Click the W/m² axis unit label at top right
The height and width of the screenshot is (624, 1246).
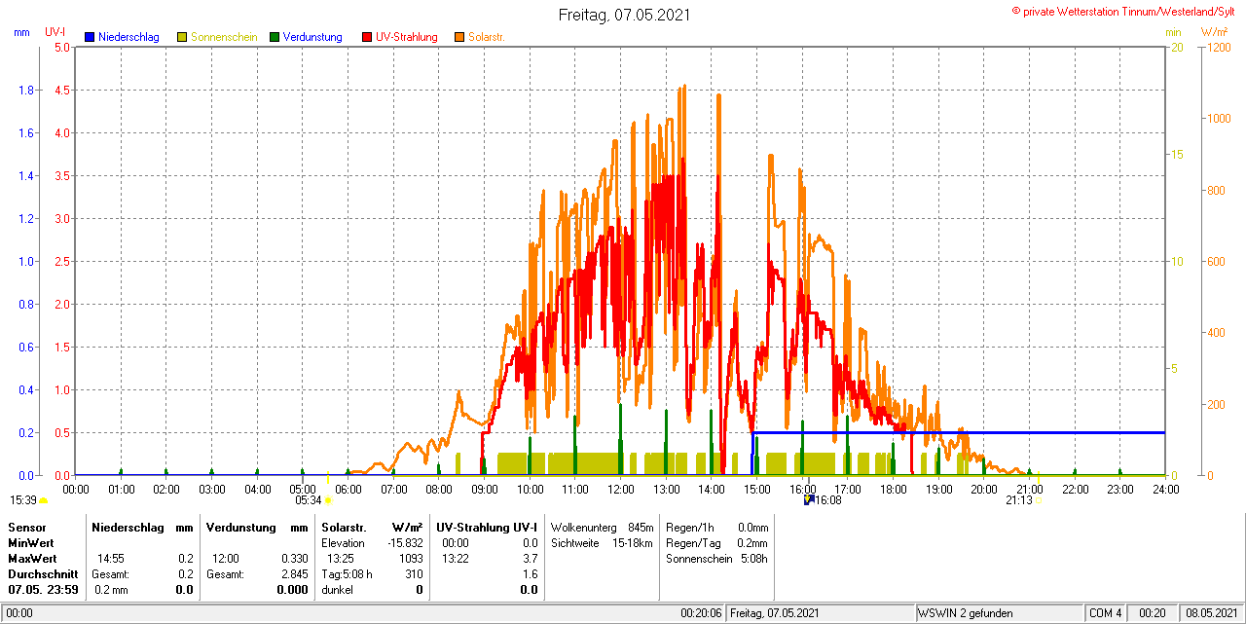1214,32
